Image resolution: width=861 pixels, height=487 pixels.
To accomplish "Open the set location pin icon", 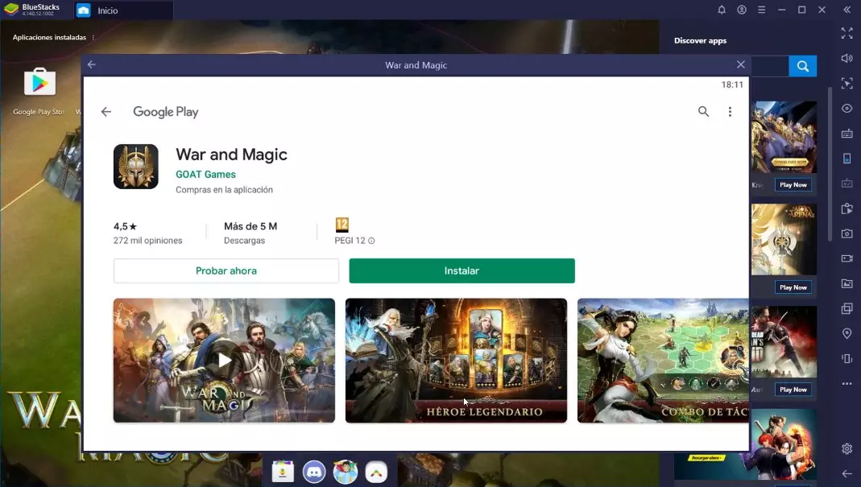I will pos(847,333).
